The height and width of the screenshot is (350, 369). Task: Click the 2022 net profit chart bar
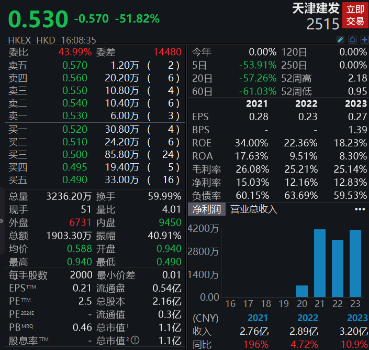coord(338,268)
